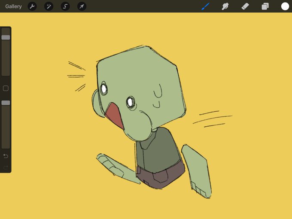Click the brush size slider handle
The image size is (292, 219).
pyautogui.click(x=6, y=37)
